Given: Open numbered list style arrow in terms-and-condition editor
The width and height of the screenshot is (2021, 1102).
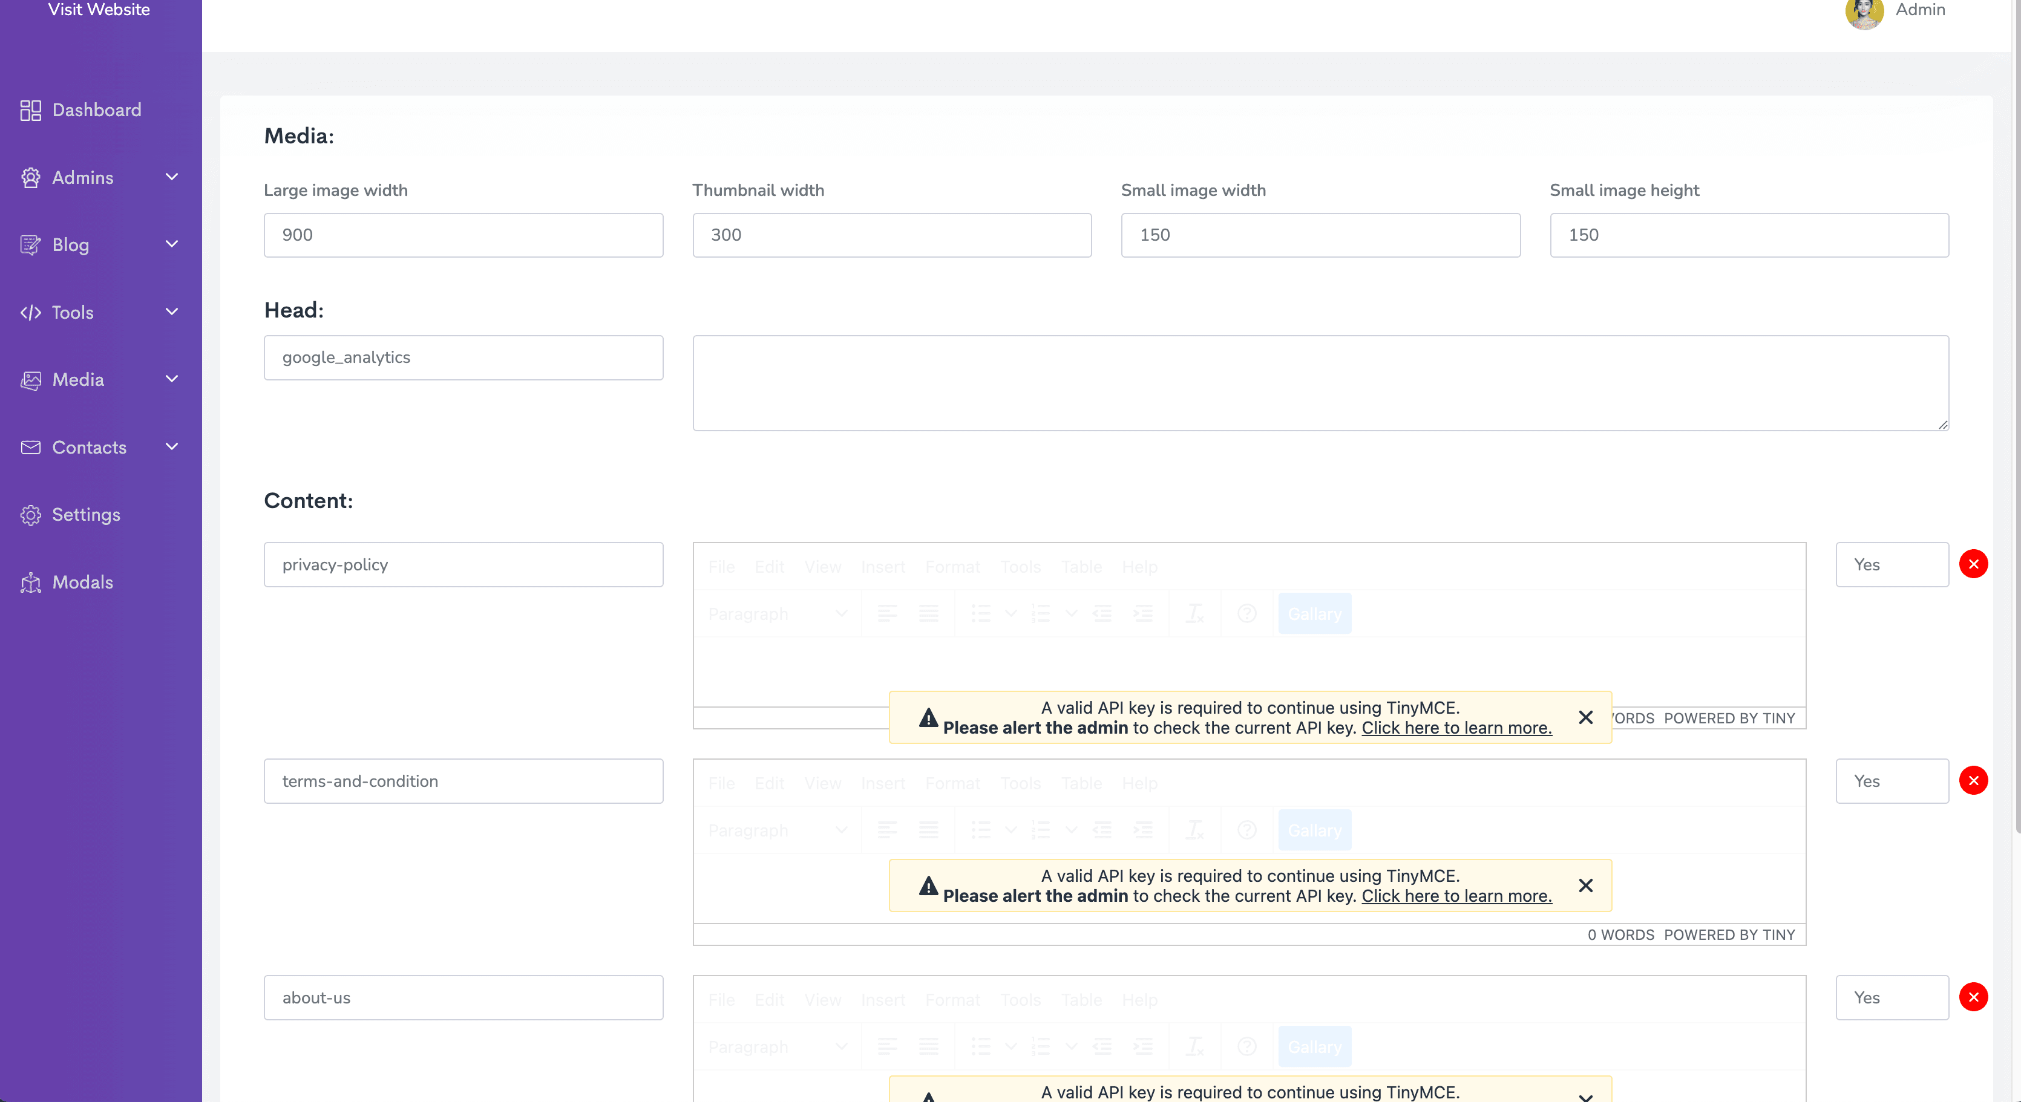Looking at the screenshot, I should click(x=1071, y=830).
